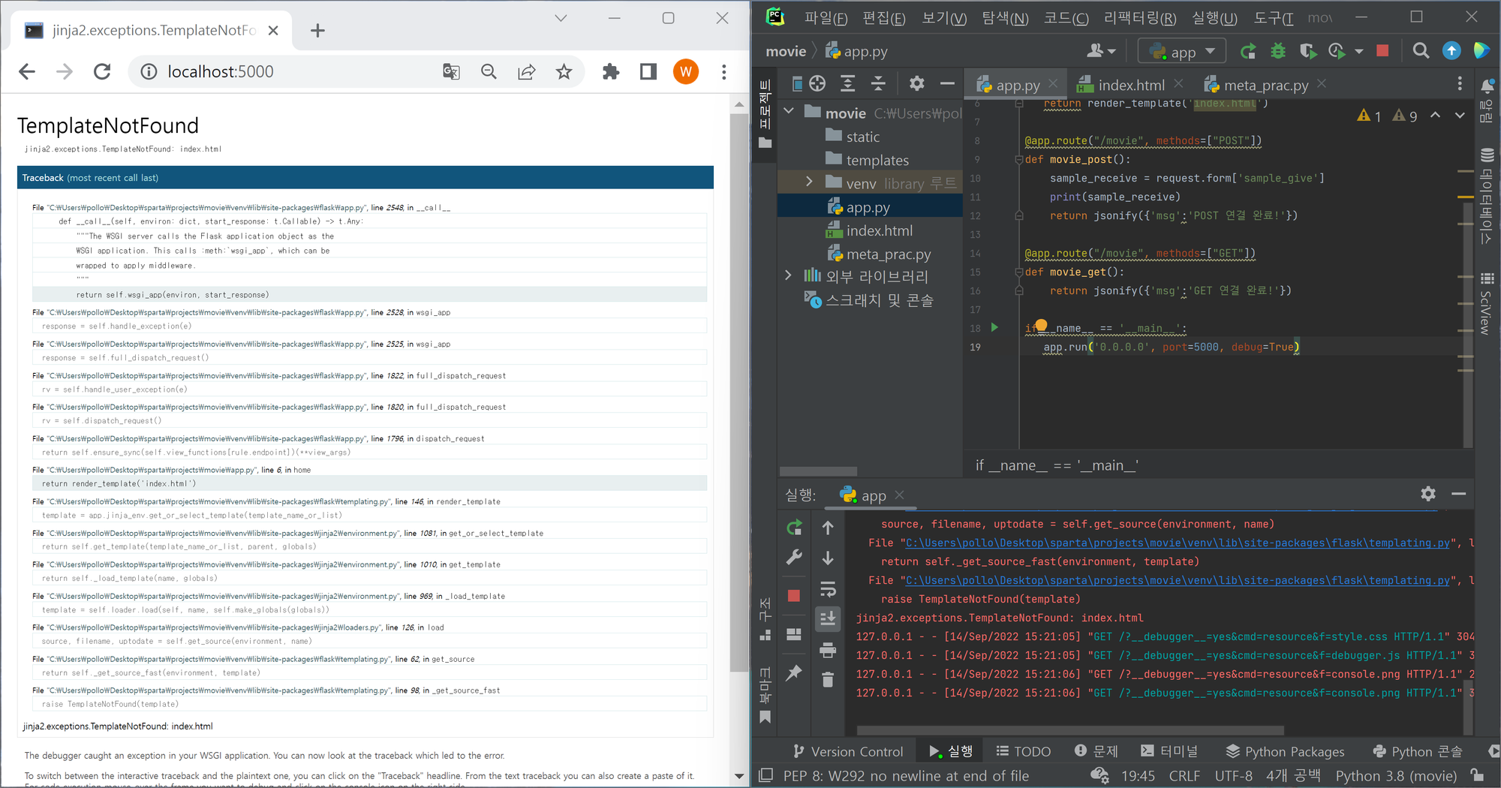
Task: Toggle tool window quick access in status bar
Action: pyautogui.click(x=766, y=775)
